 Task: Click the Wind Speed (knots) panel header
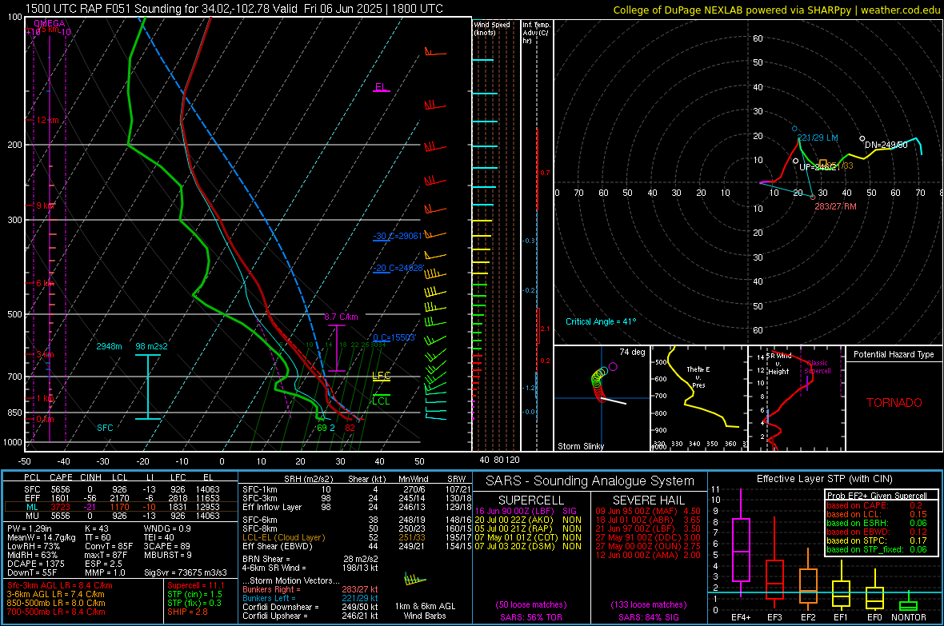[x=492, y=28]
